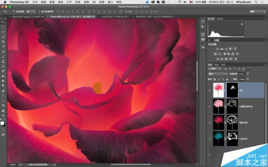Switch to the 通道 panel tab
This screenshot has height=167, width=268.
216,65
